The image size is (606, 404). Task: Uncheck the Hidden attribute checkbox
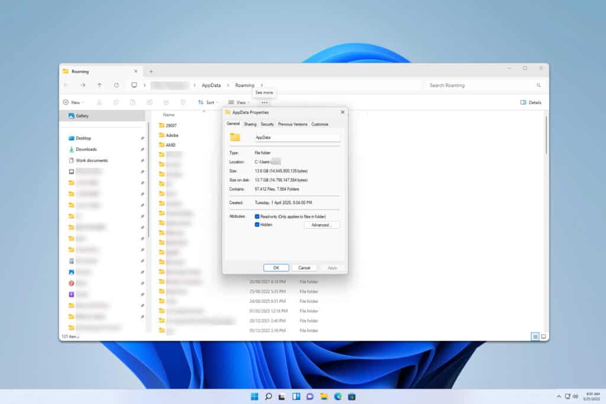coord(256,225)
